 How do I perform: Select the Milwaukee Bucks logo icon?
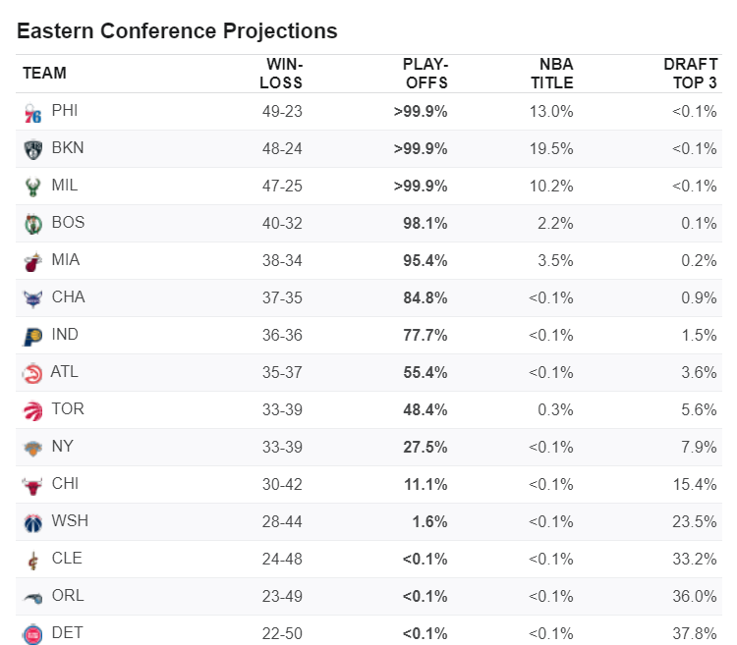pyautogui.click(x=32, y=188)
